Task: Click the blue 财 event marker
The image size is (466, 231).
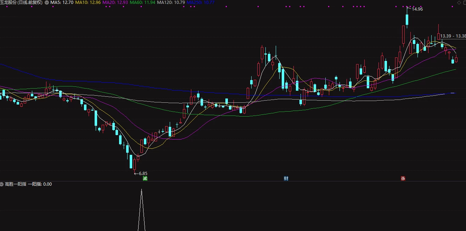Action: tap(286, 179)
